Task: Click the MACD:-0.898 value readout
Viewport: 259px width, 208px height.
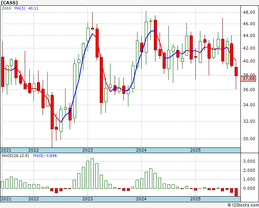Action: (45, 156)
